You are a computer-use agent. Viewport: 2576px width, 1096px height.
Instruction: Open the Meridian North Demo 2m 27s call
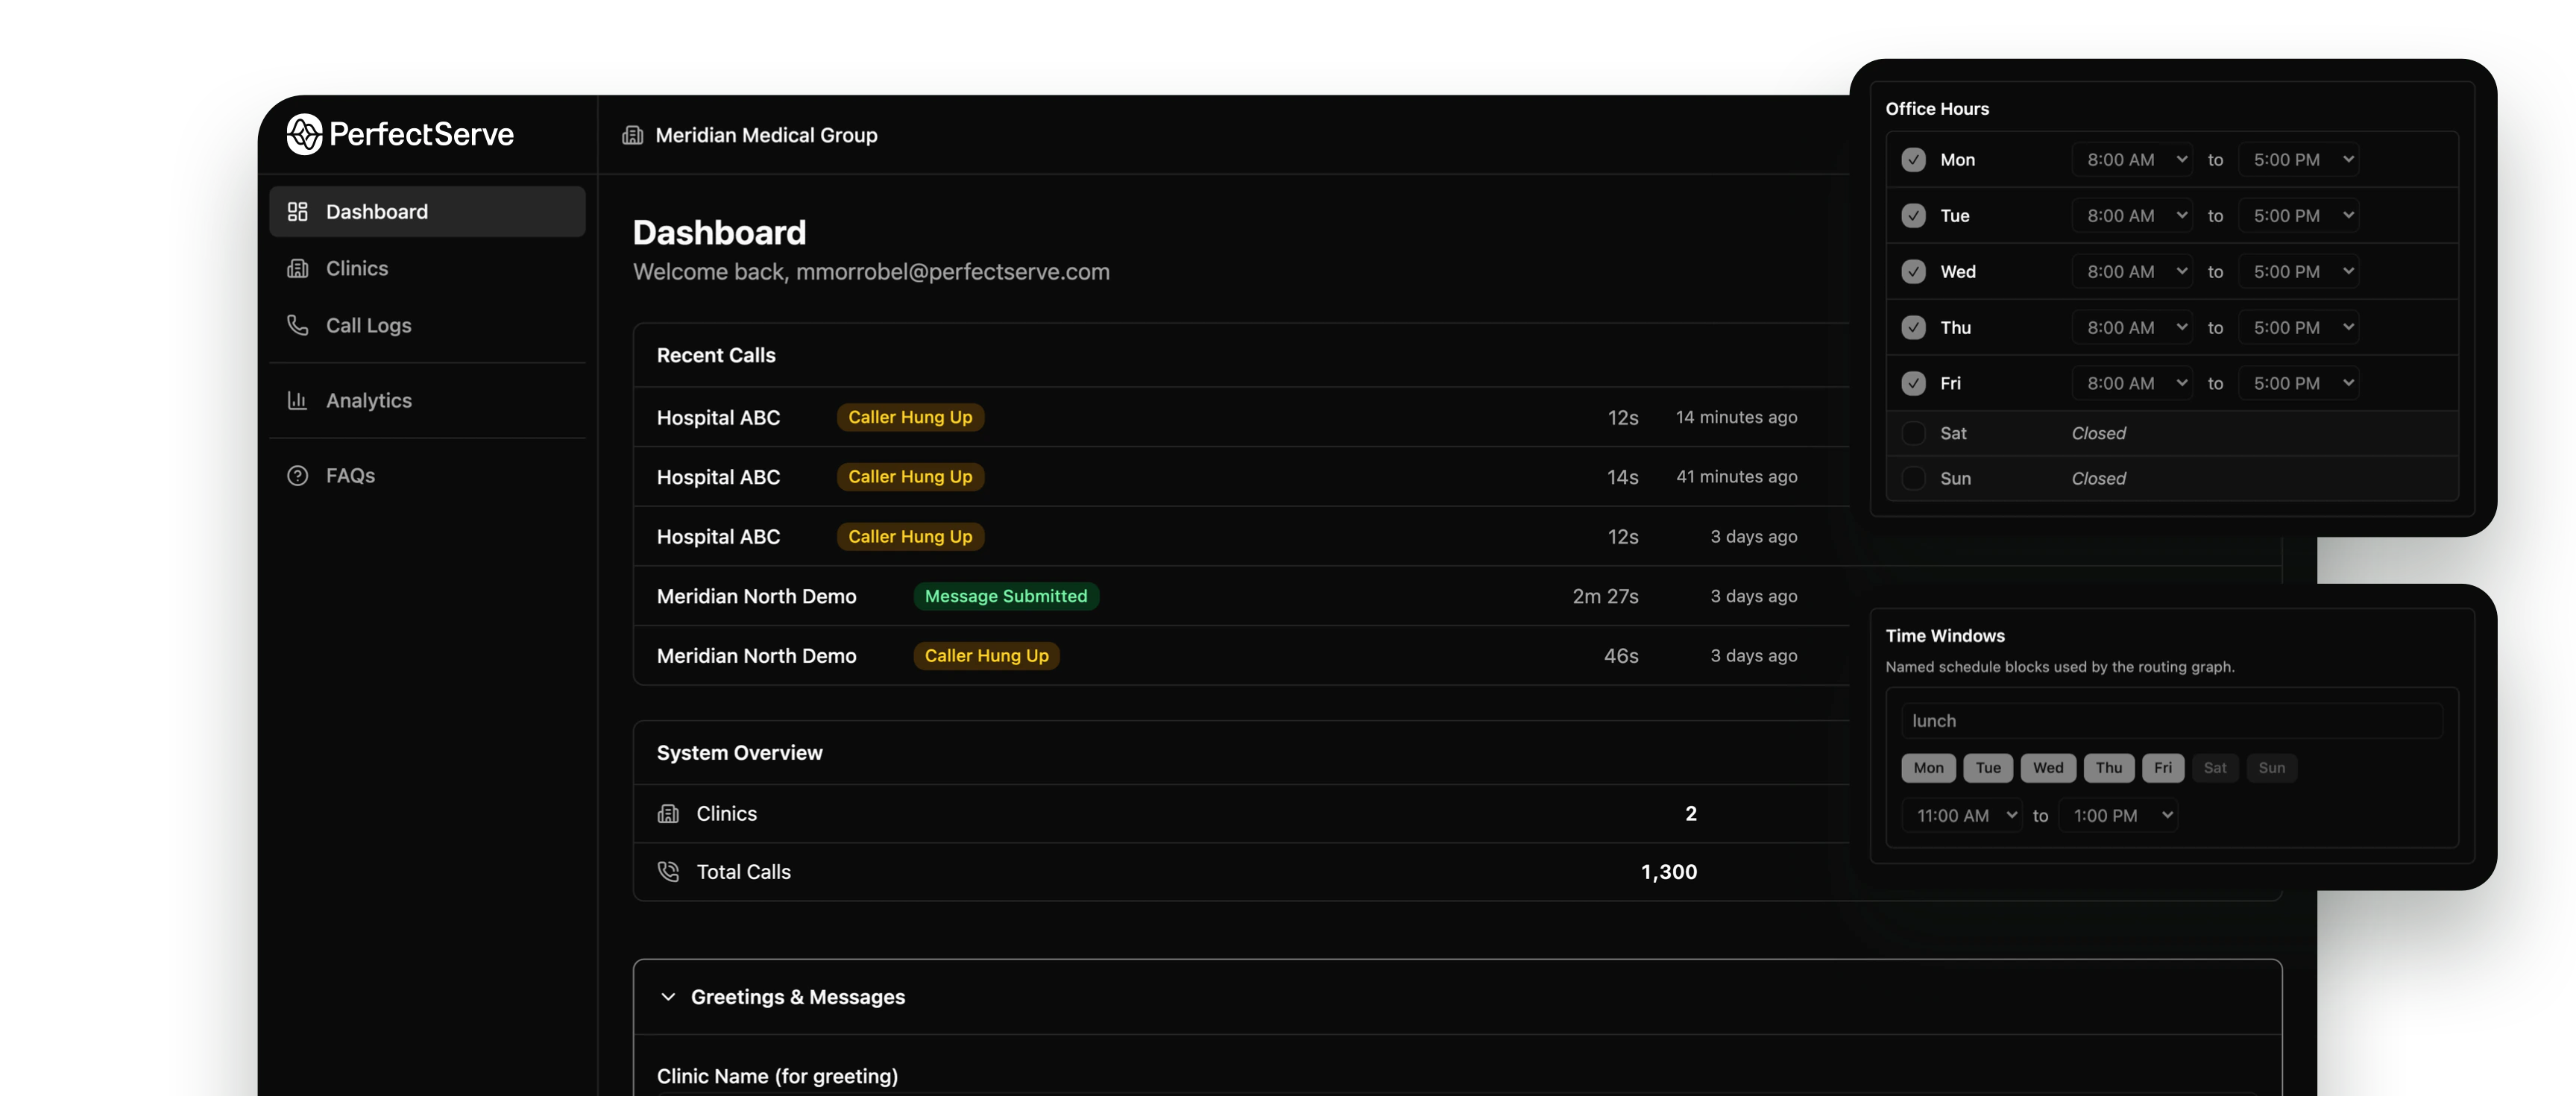pyautogui.click(x=1240, y=596)
